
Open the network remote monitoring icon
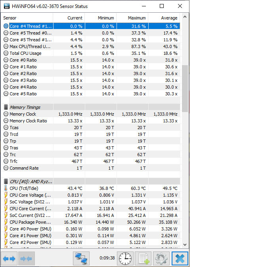click(81, 259)
